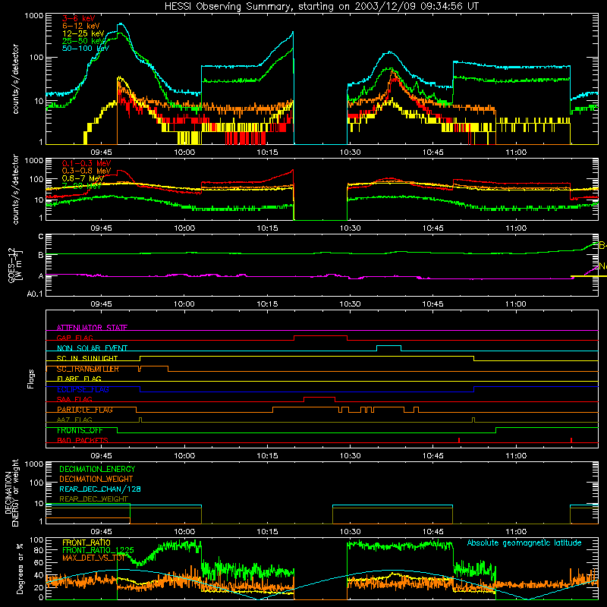Click the Flags axis label
Viewport: 607px width, 607px height.
(30, 379)
